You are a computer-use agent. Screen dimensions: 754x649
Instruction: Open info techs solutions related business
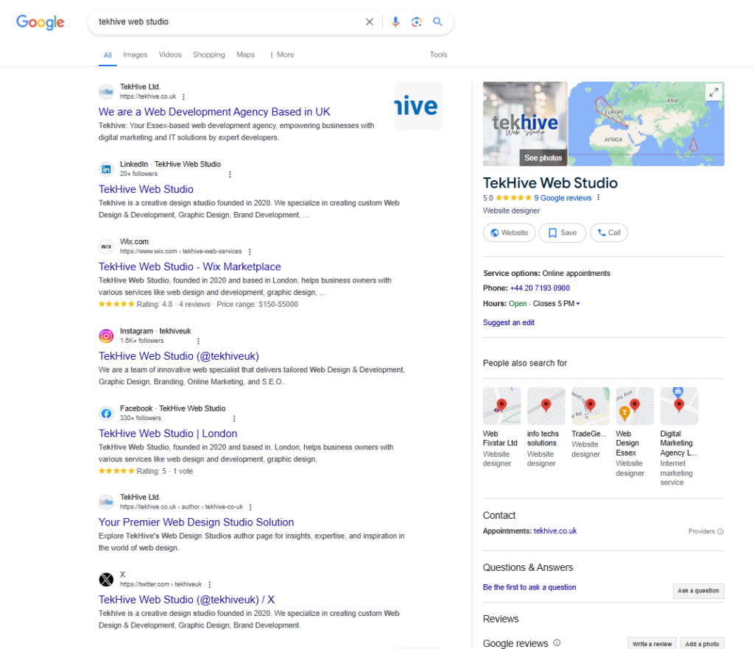point(546,427)
